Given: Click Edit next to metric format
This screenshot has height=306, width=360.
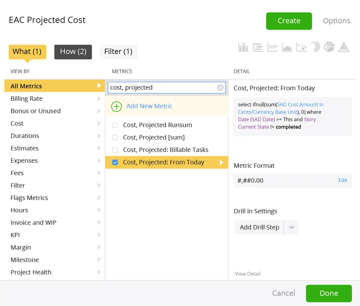Looking at the screenshot, I should (343, 180).
